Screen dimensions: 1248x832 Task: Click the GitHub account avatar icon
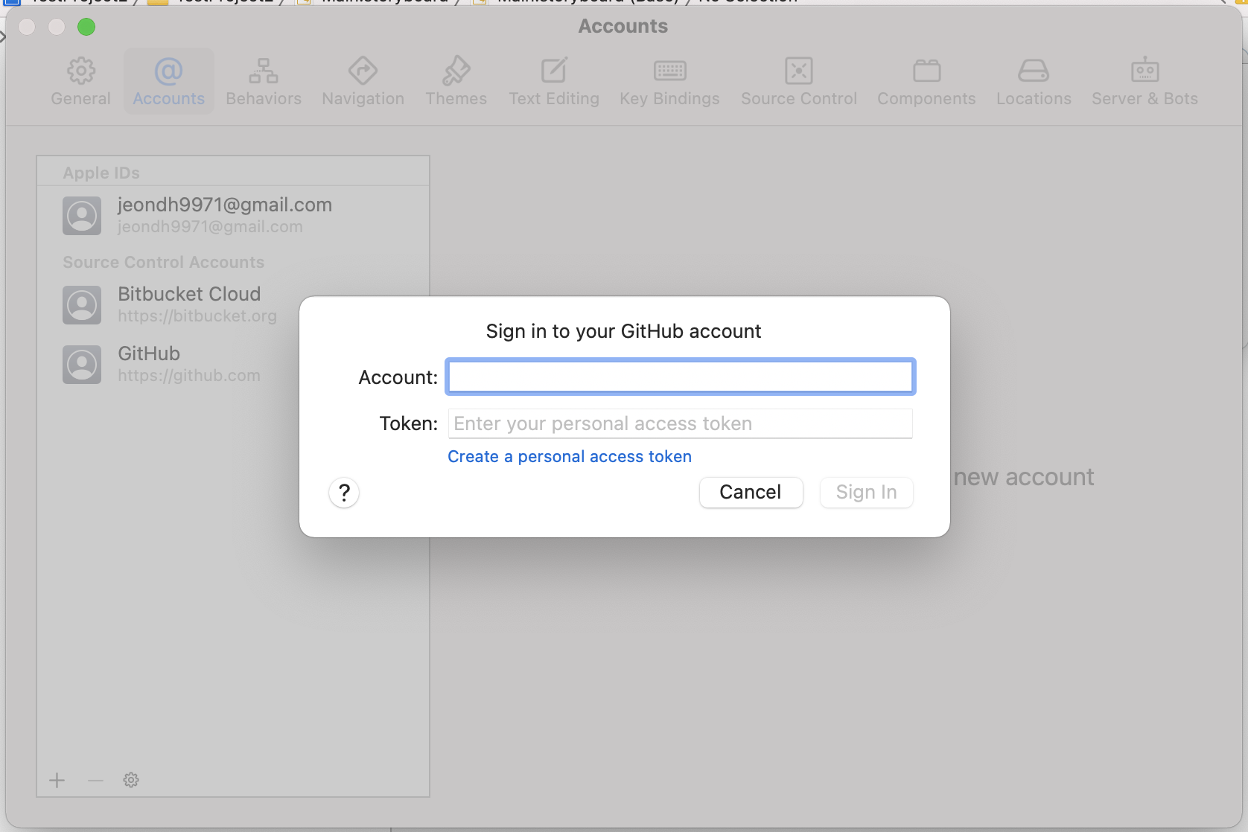coord(82,365)
